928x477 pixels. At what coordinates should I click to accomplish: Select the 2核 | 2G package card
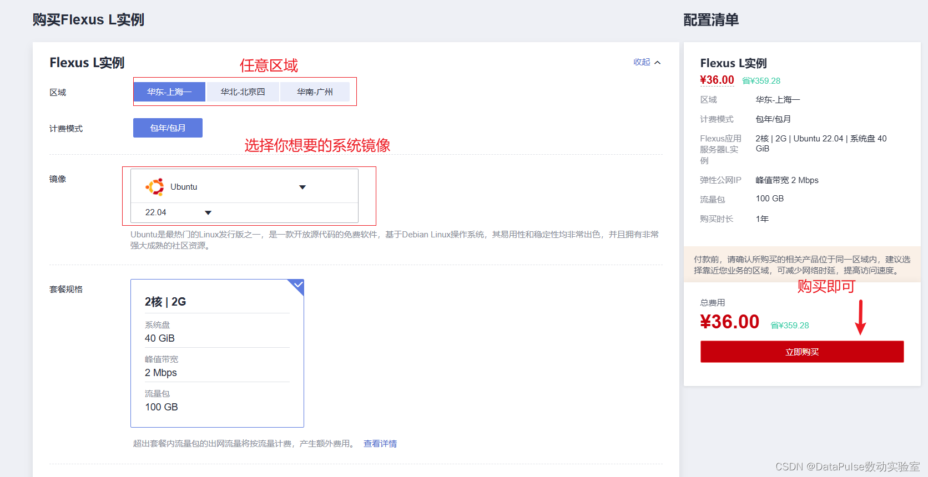[x=217, y=353]
